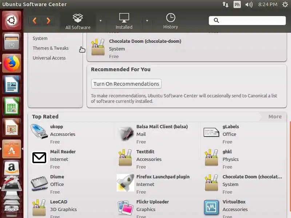Viewport: 291px width, 218px height.
Task: Click the Dlume app title
Action: pyautogui.click(x=57, y=177)
